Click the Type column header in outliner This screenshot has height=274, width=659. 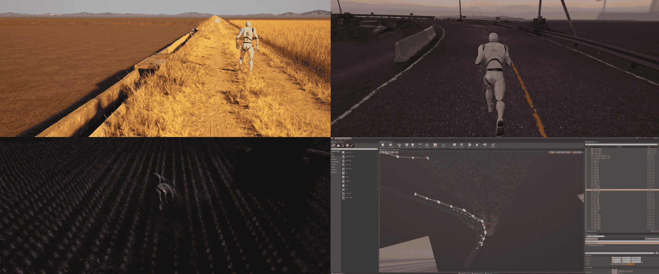point(648,147)
